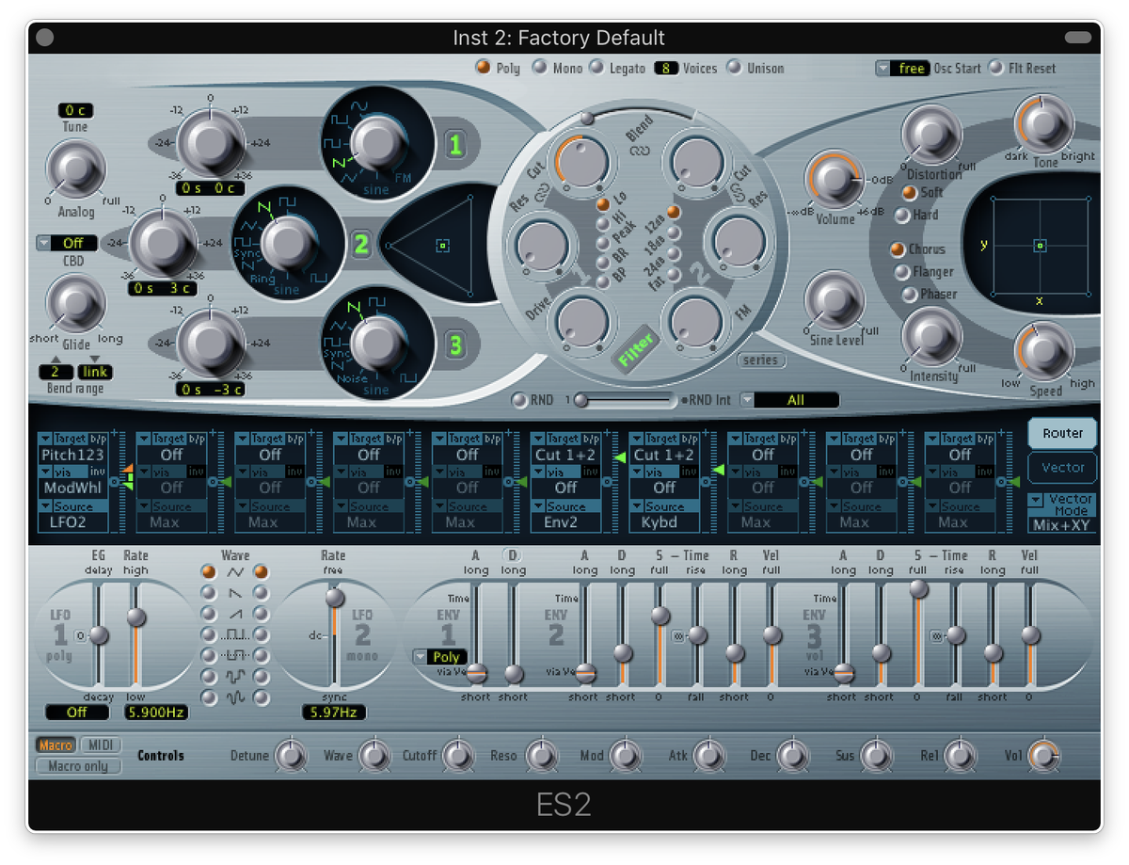
Task: Click the Detune macro knob
Action: tap(291, 755)
